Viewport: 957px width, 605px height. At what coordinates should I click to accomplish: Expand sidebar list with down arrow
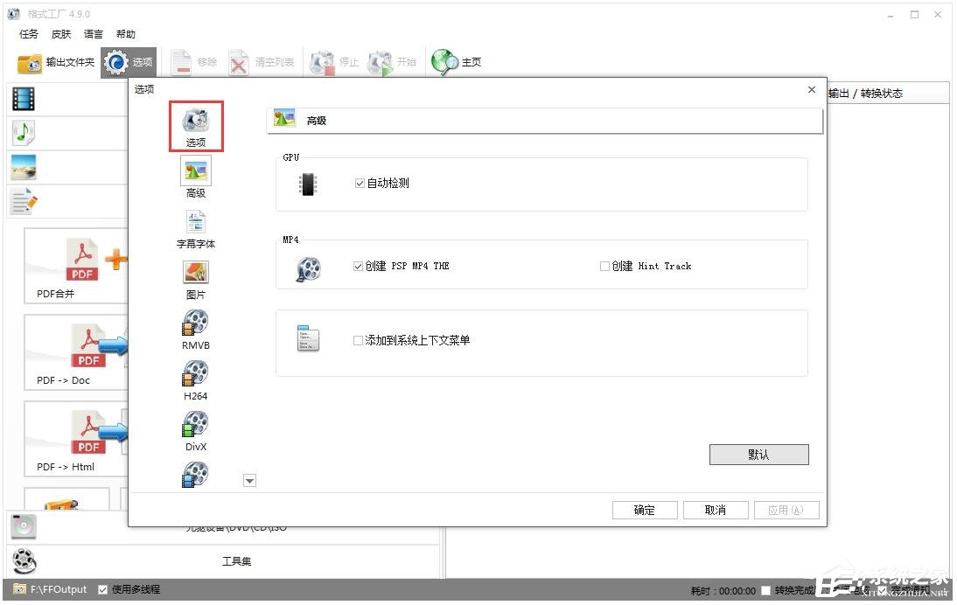pyautogui.click(x=249, y=481)
